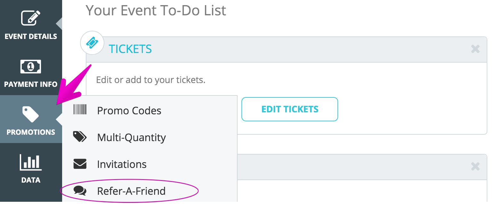Click the Promo Codes barcode icon
The image size is (504, 204).
point(80,110)
